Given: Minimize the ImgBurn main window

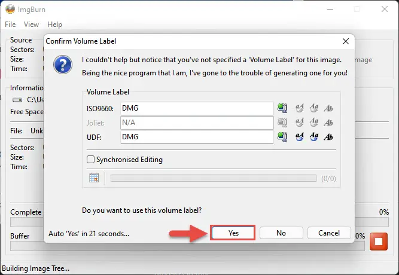Looking at the screenshot, I should click(330, 9).
